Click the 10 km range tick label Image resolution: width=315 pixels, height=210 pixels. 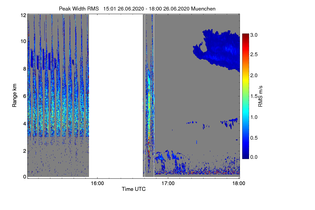click(23, 41)
